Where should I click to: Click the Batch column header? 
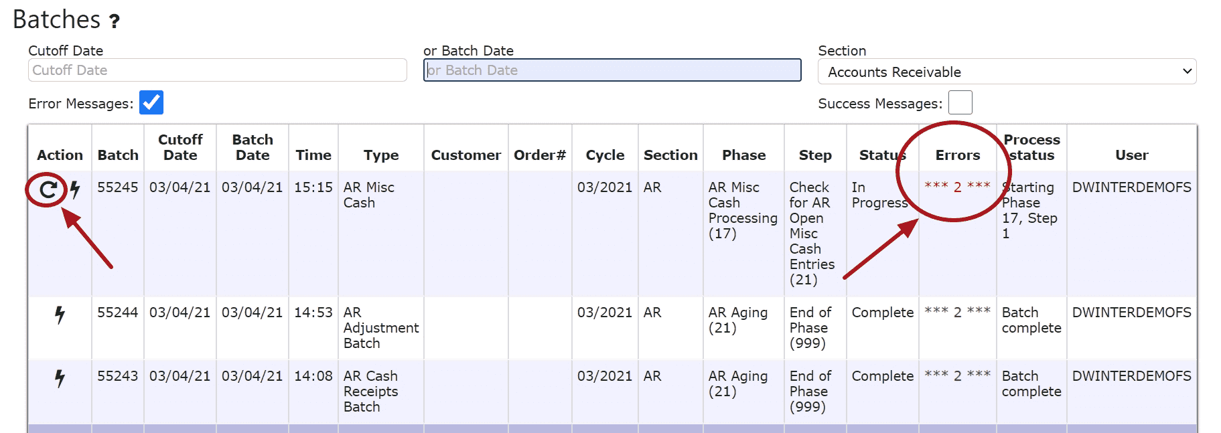point(118,155)
